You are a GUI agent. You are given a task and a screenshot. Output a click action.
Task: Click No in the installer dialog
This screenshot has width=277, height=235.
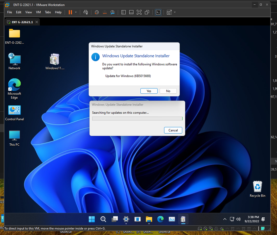click(x=168, y=91)
